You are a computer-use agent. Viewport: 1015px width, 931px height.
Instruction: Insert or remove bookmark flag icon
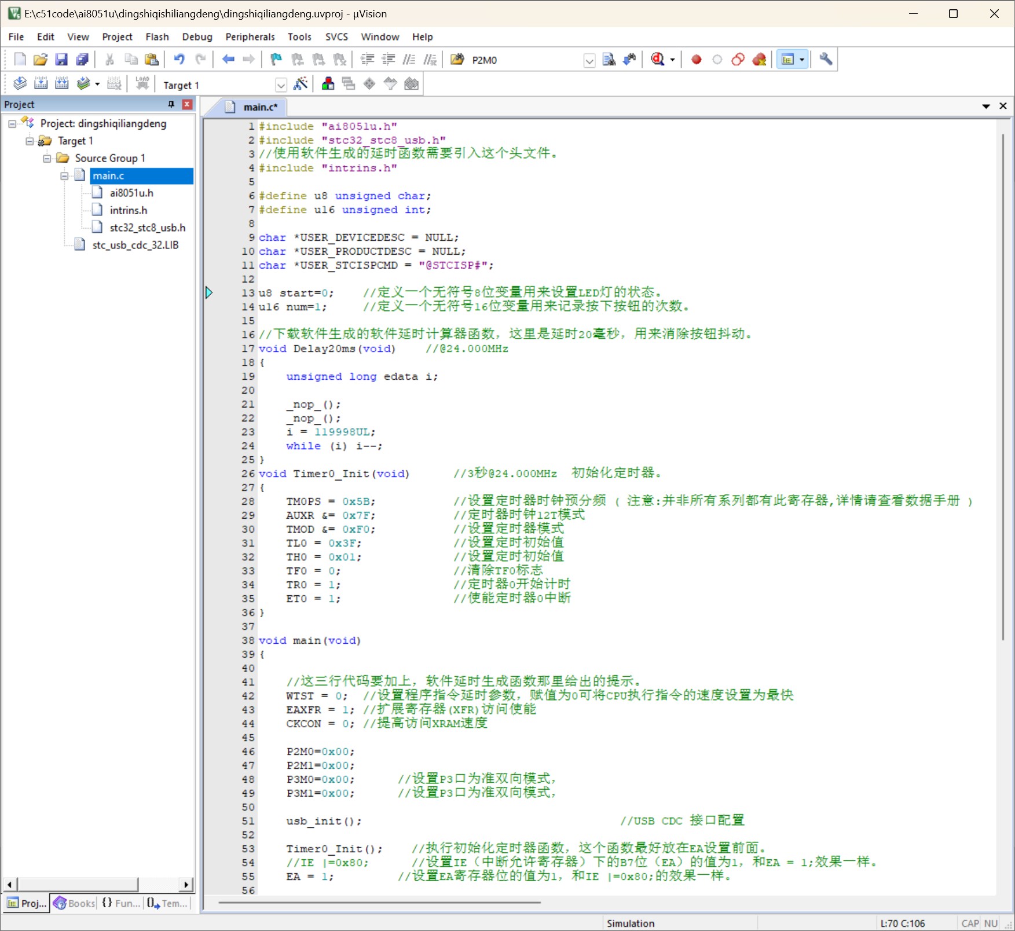(x=276, y=60)
